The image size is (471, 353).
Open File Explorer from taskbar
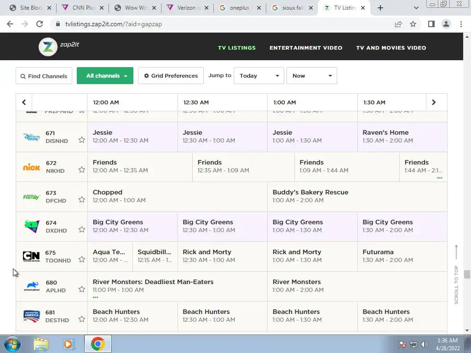coord(41,344)
